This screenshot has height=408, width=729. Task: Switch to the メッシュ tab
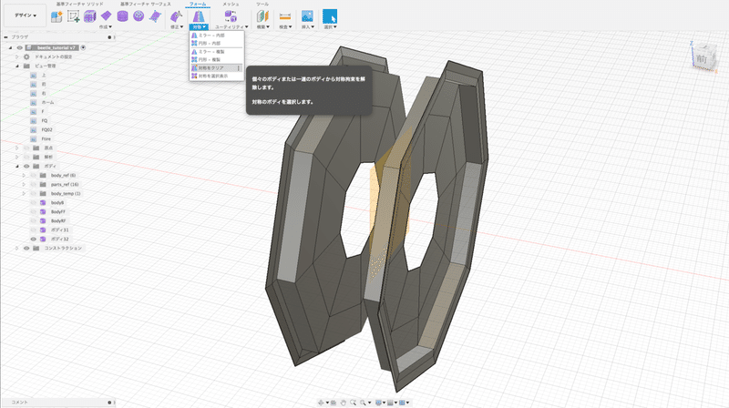tap(231, 5)
